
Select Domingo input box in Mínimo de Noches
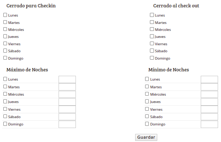[209, 124]
